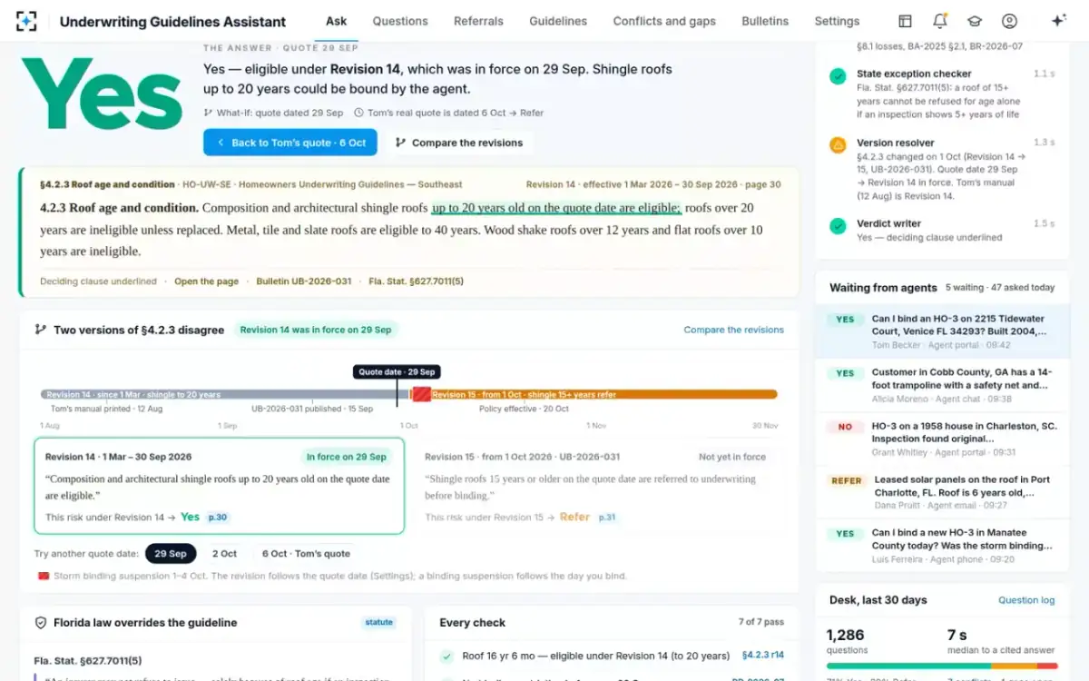
Task: Open notifications bell icon
Action: point(939,21)
